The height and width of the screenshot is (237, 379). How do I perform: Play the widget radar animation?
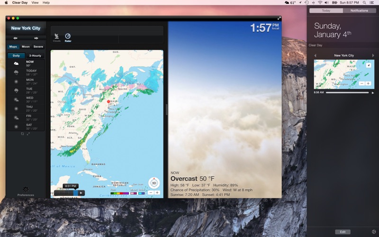click(x=373, y=92)
